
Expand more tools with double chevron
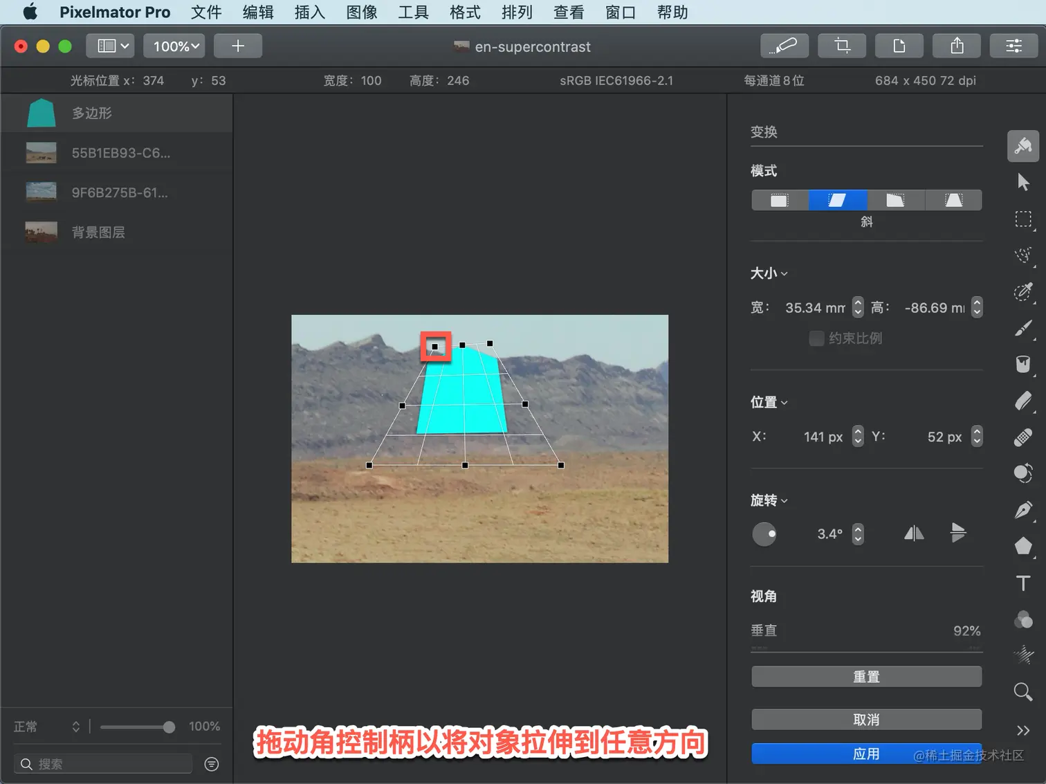point(1023,730)
